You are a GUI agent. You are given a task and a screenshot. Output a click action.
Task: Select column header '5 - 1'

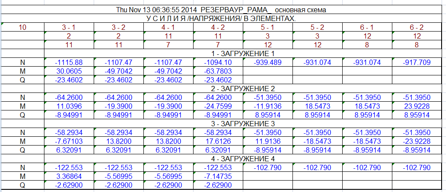coord(268,27)
